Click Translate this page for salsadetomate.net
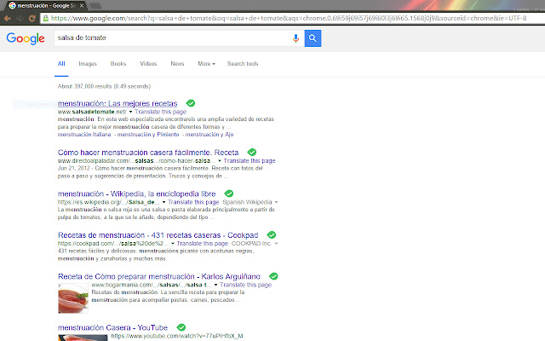The height and width of the screenshot is (341, 545). (x=161, y=112)
